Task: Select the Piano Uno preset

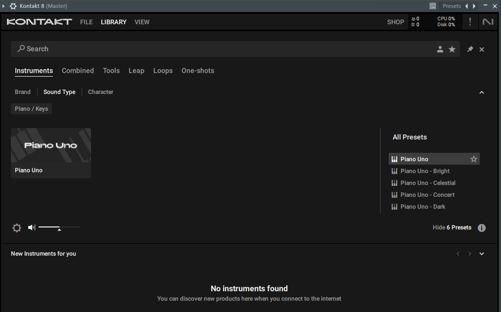Action: pyautogui.click(x=434, y=159)
